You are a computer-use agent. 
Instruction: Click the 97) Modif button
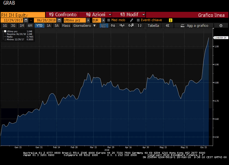[x=129, y=15]
